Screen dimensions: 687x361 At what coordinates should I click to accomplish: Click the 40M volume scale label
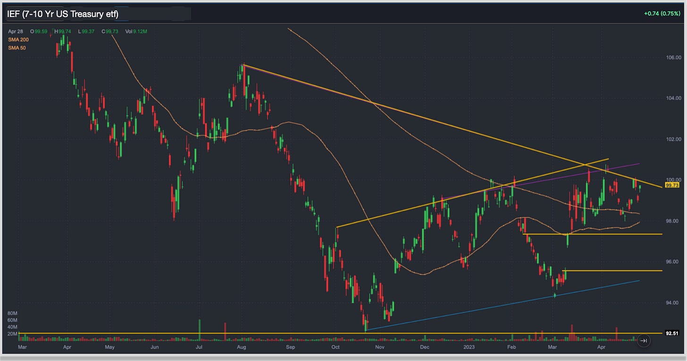[13, 327]
